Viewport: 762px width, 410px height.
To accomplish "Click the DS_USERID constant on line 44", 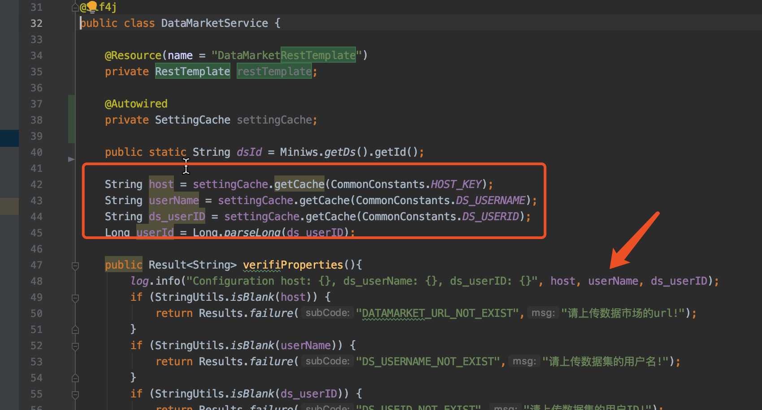I will (x=491, y=217).
